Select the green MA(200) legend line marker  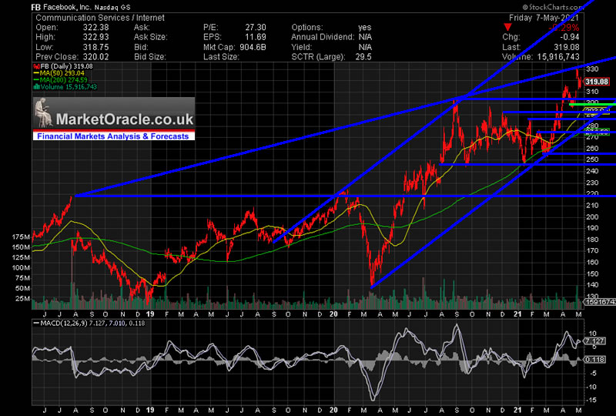click(36, 80)
